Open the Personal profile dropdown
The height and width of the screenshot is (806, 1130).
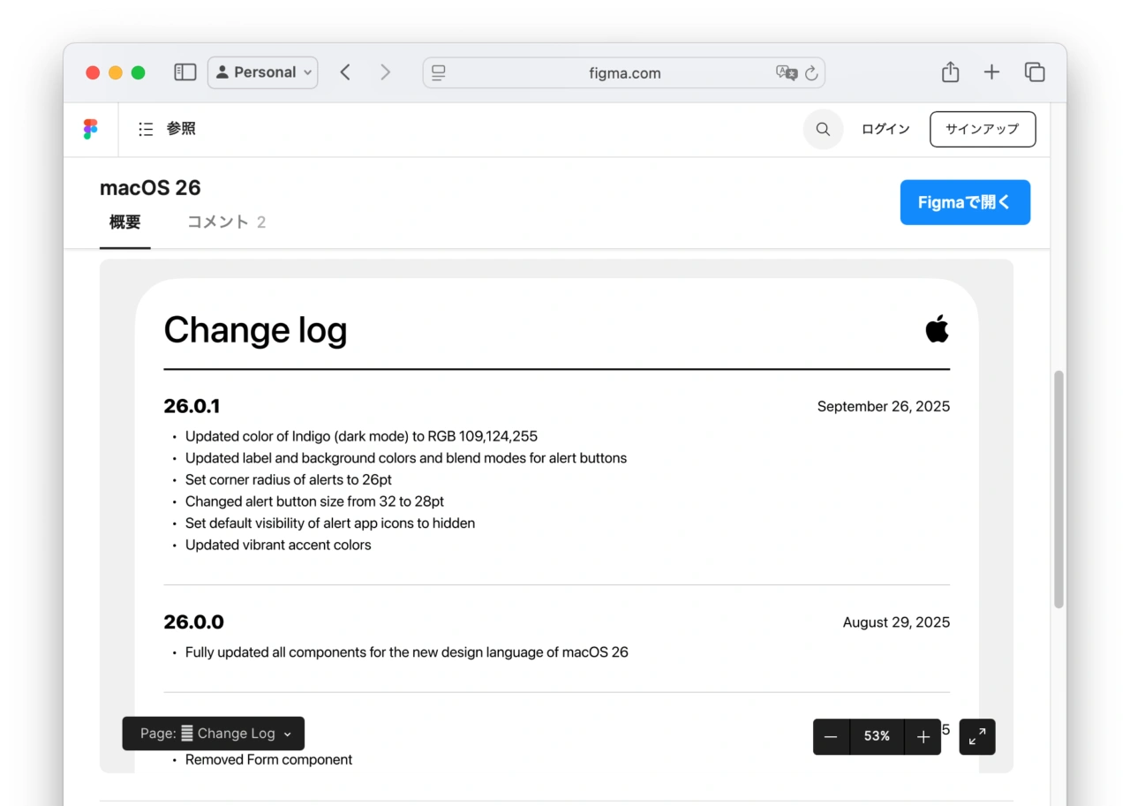(263, 72)
